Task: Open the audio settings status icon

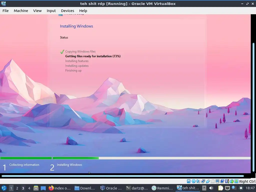Action: point(198,181)
